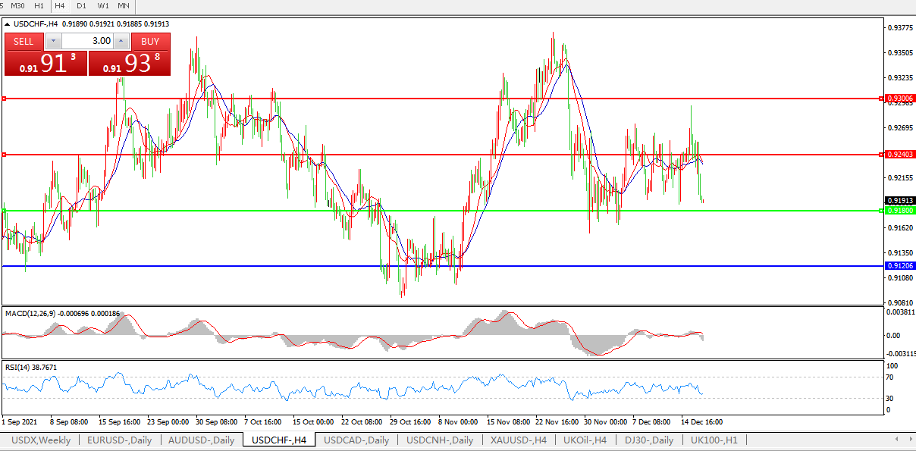The height and width of the screenshot is (451, 916).
Task: Collapse the one-click trading panel triangle
Action: (8, 23)
